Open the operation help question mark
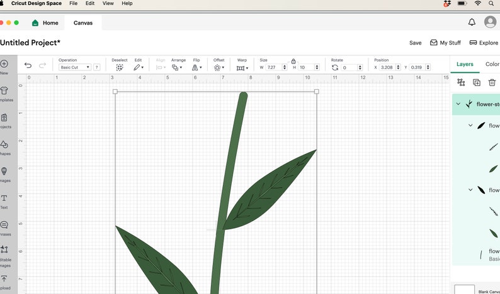Image resolution: width=500 pixels, height=294 pixels. coord(96,67)
